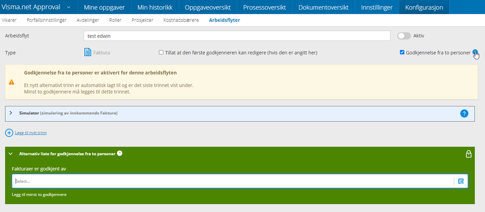Screen dimensions: 485x212
Task: Select the Konfigurasjon tab
Action: point(424,7)
